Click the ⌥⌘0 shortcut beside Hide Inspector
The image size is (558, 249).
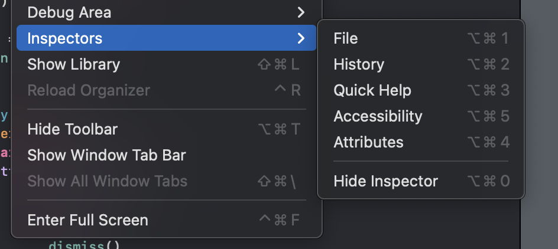point(488,181)
